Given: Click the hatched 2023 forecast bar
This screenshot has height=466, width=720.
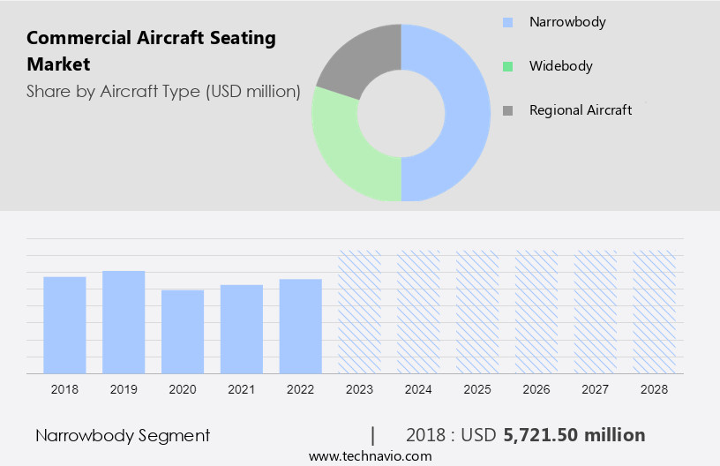Looking at the screenshot, I should click(x=360, y=312).
